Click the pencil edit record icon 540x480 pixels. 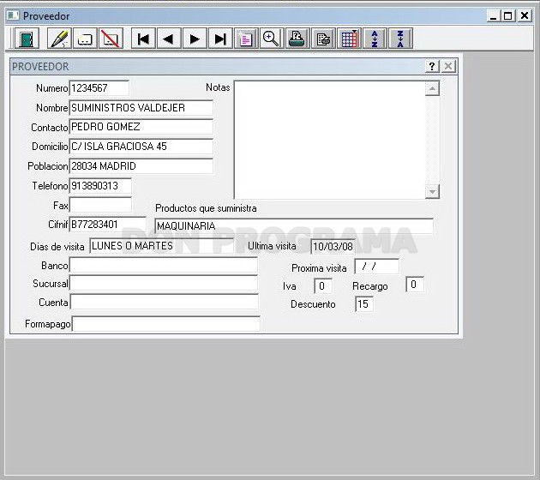tap(59, 39)
